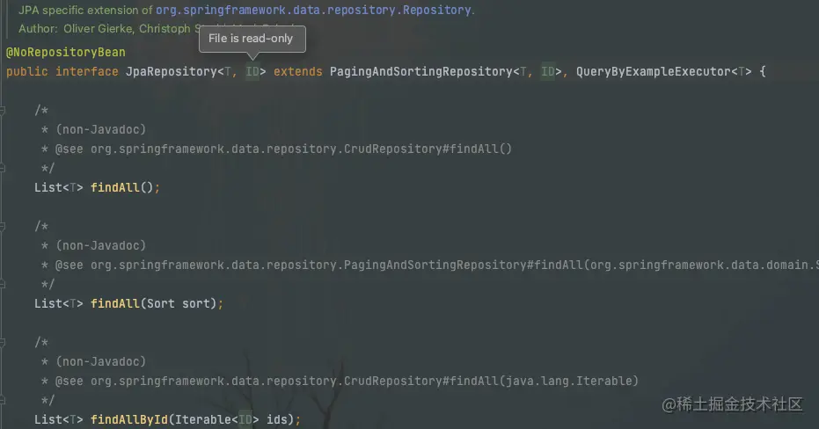This screenshot has height=429, width=819.
Task: Click the findAllById method name
Action: coord(129,419)
